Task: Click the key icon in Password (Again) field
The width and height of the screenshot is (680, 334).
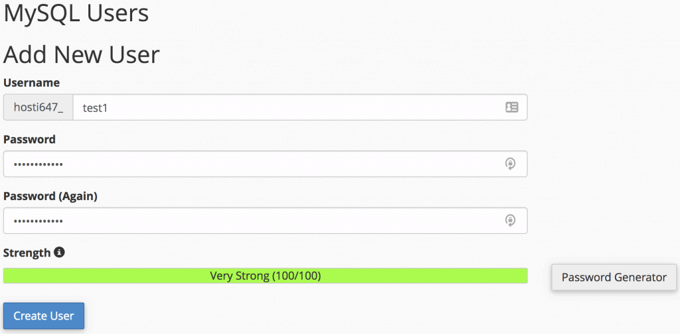Action: (x=510, y=221)
